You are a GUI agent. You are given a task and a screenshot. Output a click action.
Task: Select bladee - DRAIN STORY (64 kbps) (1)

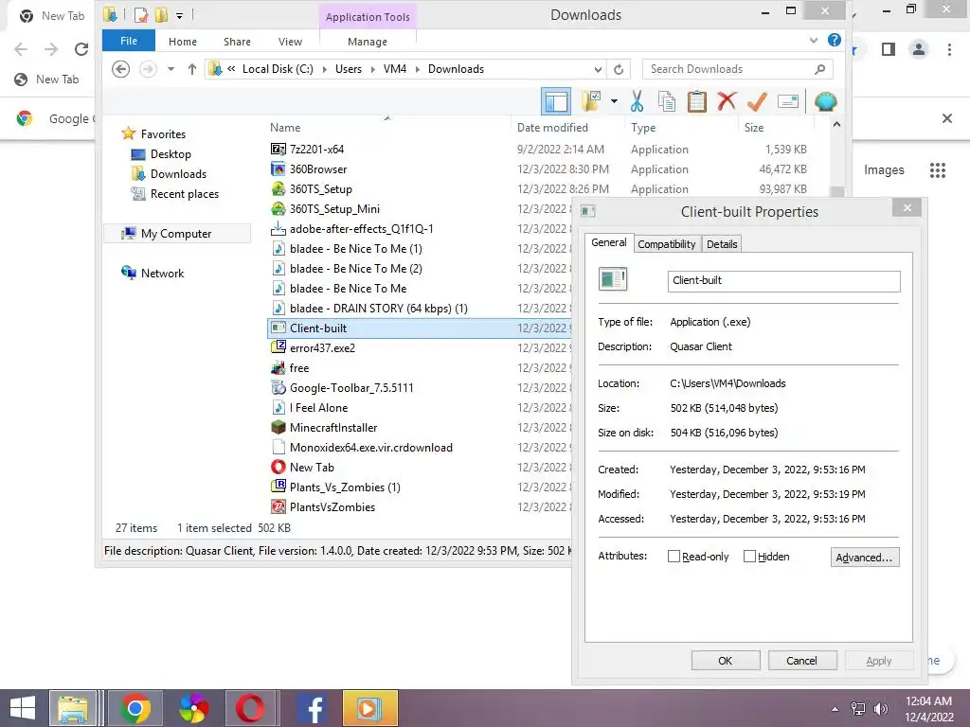[x=379, y=309]
